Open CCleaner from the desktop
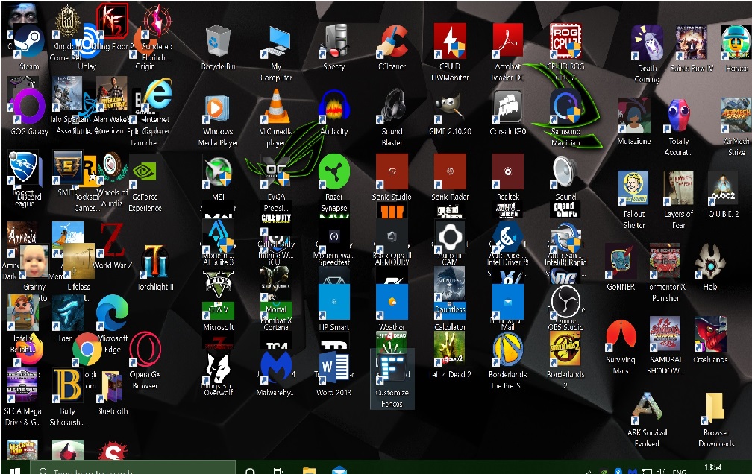752x474 pixels. pos(392,42)
